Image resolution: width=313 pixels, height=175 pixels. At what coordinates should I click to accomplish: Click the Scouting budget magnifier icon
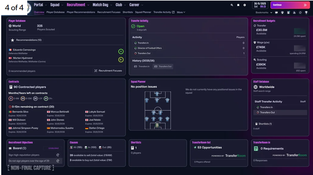[255, 60]
